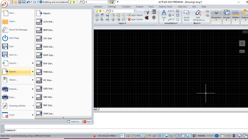Click the Exit button

pyautogui.click(x=87, y=122)
